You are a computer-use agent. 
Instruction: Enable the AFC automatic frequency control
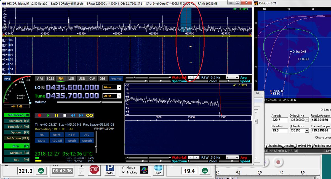87,135
